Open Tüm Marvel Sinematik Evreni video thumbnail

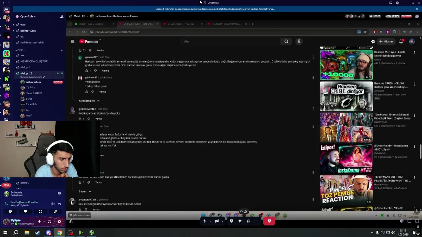346,127
